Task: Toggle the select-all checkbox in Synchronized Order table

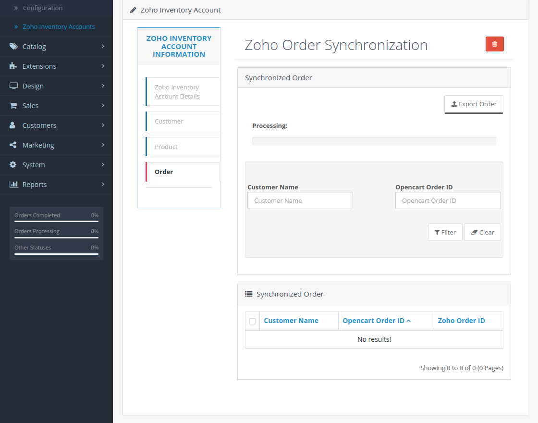Action: tap(252, 321)
